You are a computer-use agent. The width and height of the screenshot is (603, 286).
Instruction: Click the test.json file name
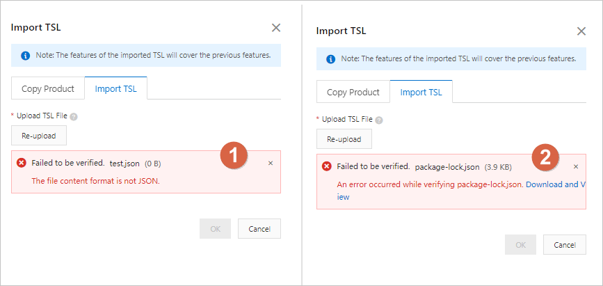125,163
